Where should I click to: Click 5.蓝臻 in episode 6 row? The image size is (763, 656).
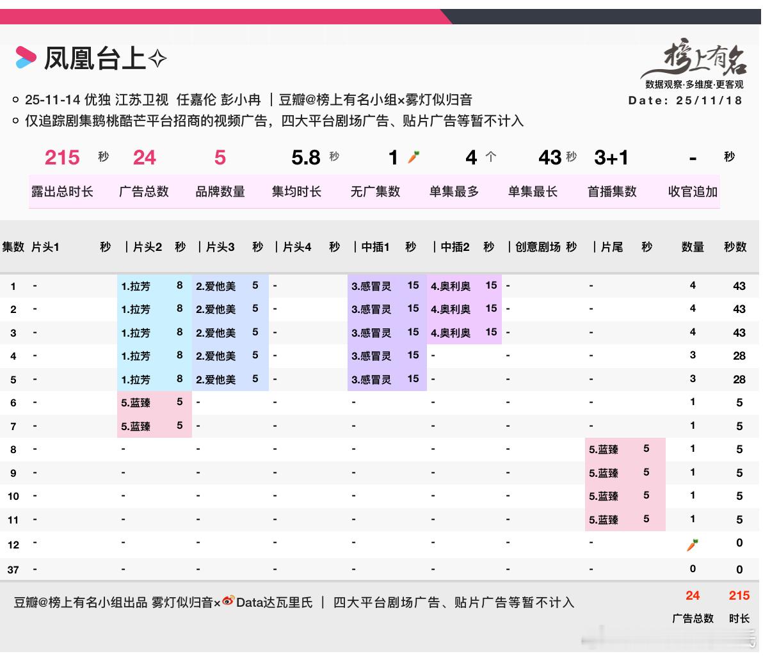coord(136,403)
